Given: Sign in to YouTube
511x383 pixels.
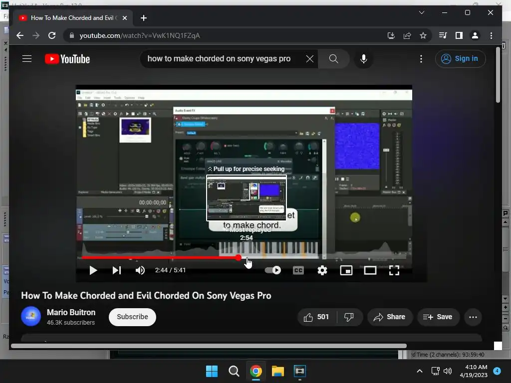Looking at the screenshot, I should click(460, 59).
